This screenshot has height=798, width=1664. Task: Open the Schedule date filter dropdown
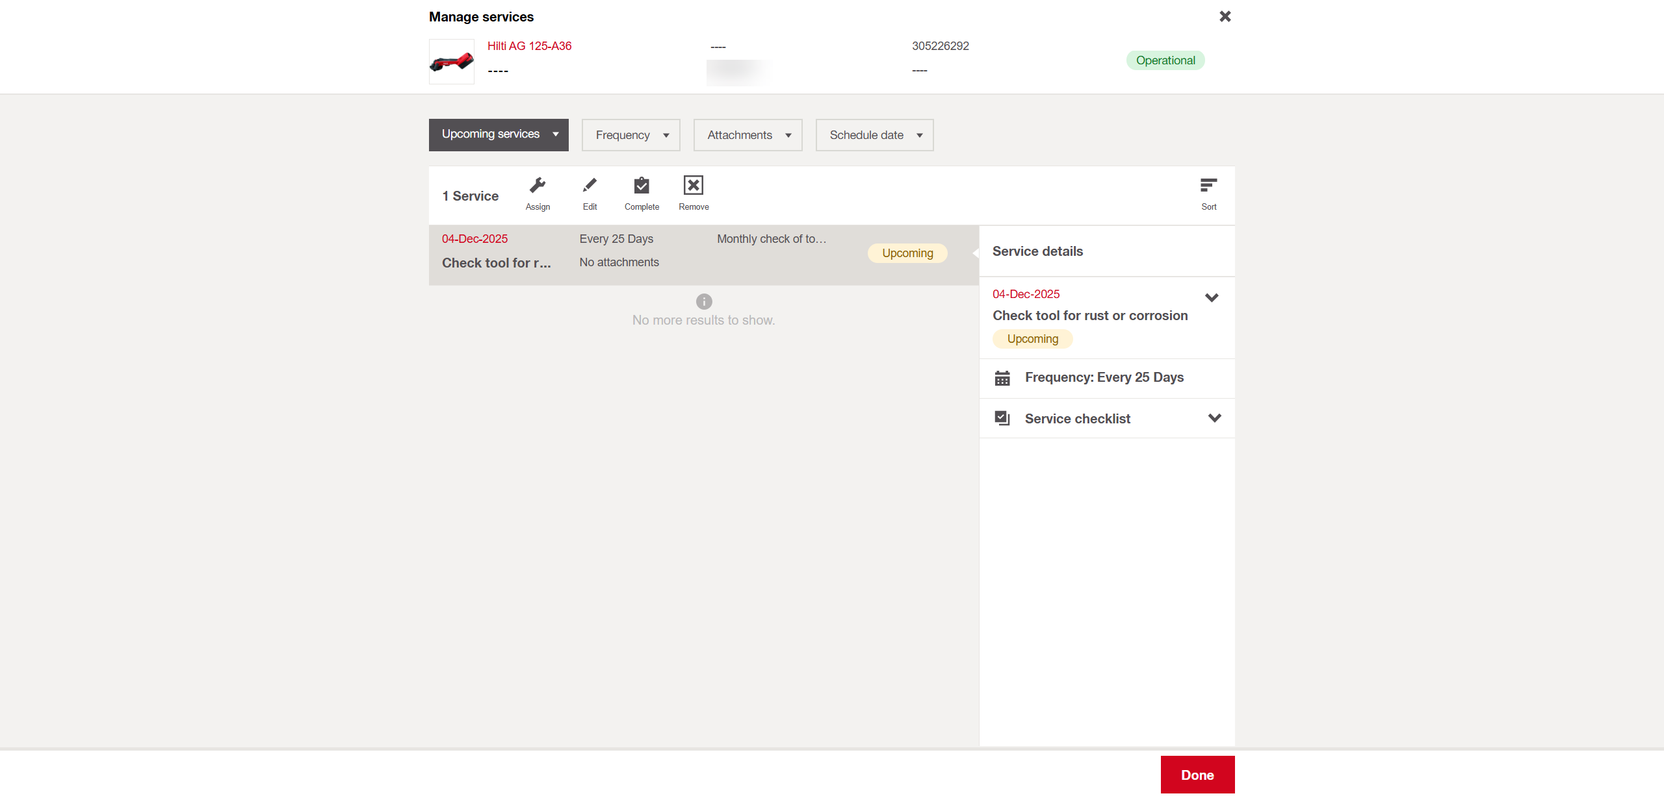[x=874, y=135]
